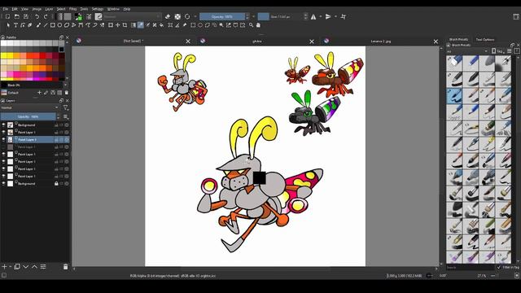The height and width of the screenshot is (293, 521).
Task: Save the document with the Save icon
Action: point(25,16)
